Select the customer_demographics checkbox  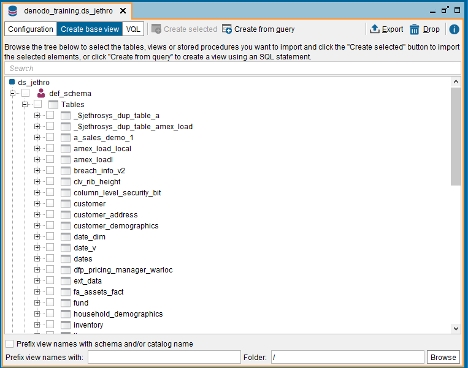(x=50, y=225)
